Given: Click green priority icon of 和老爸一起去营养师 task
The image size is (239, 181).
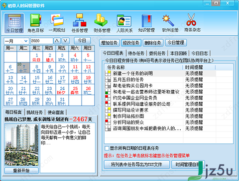Looking at the screenshot, I should point(108,92).
